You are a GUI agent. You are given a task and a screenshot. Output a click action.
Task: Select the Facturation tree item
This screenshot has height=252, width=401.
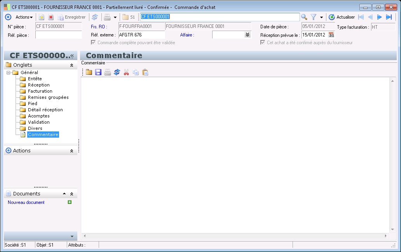(40, 91)
